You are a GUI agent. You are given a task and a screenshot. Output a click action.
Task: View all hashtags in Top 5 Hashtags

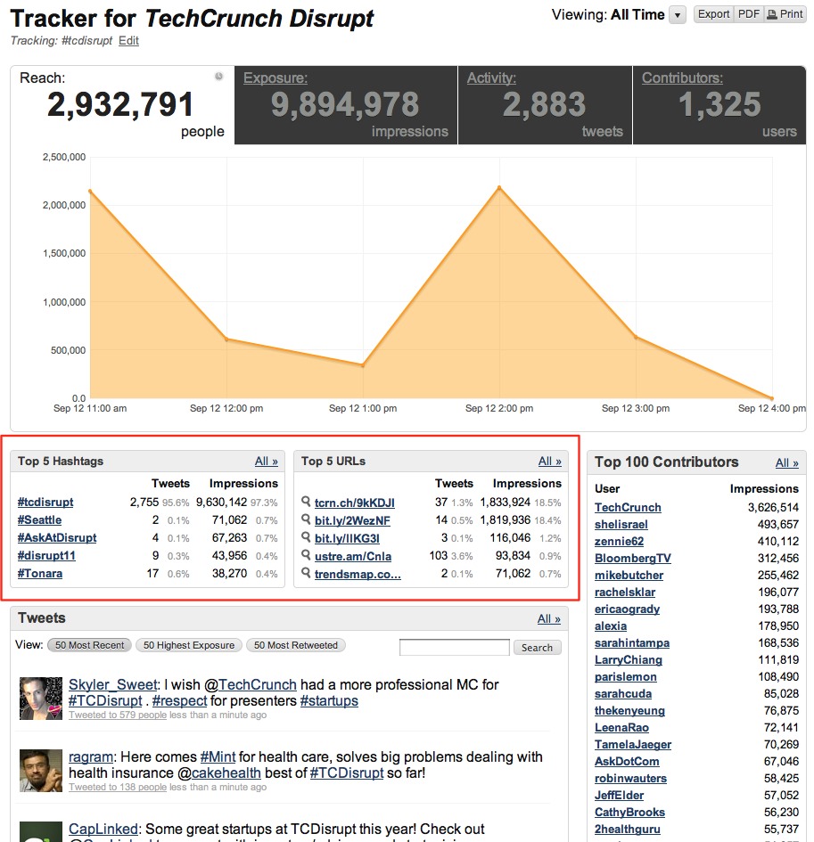coord(266,462)
